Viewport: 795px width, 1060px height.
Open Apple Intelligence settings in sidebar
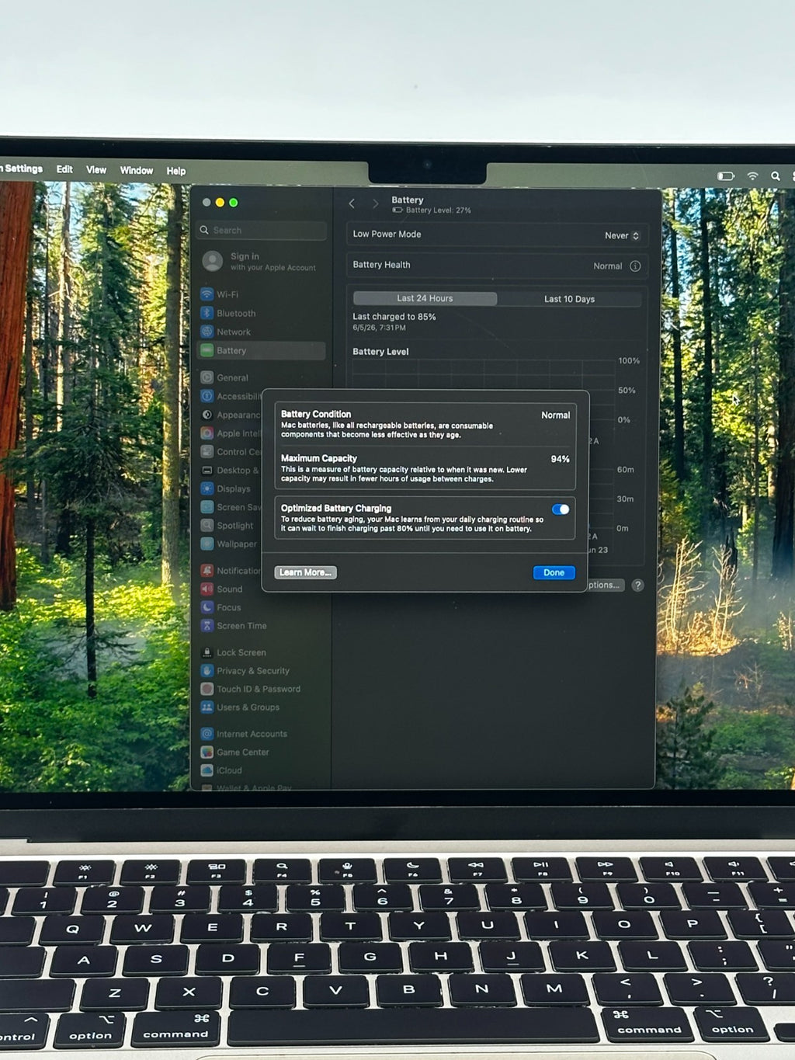coord(231,433)
